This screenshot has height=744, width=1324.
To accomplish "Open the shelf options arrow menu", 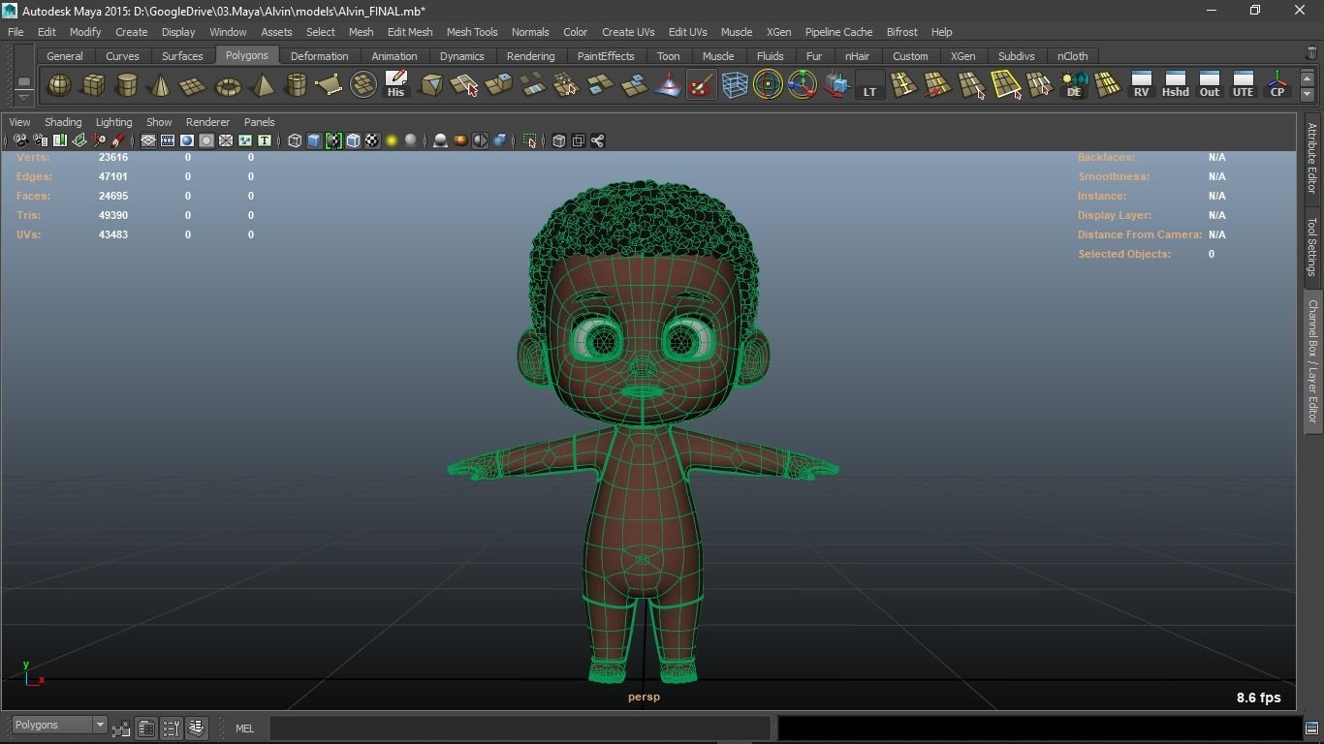I will click(23, 96).
